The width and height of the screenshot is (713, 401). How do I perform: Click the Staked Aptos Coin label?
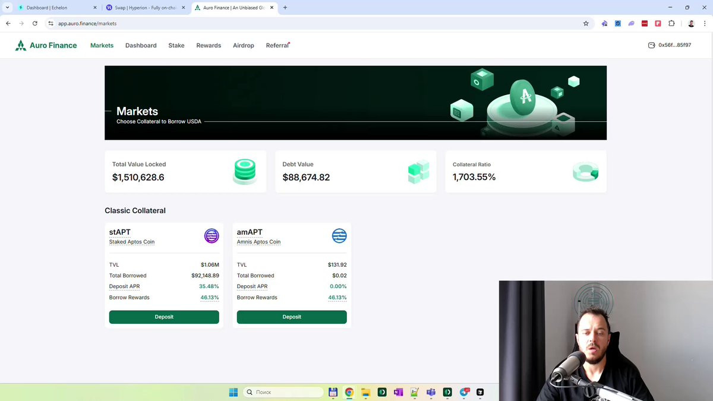tap(132, 242)
